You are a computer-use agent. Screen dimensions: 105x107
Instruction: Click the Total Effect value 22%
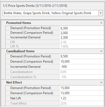pyautogui.click(x=63, y=103)
